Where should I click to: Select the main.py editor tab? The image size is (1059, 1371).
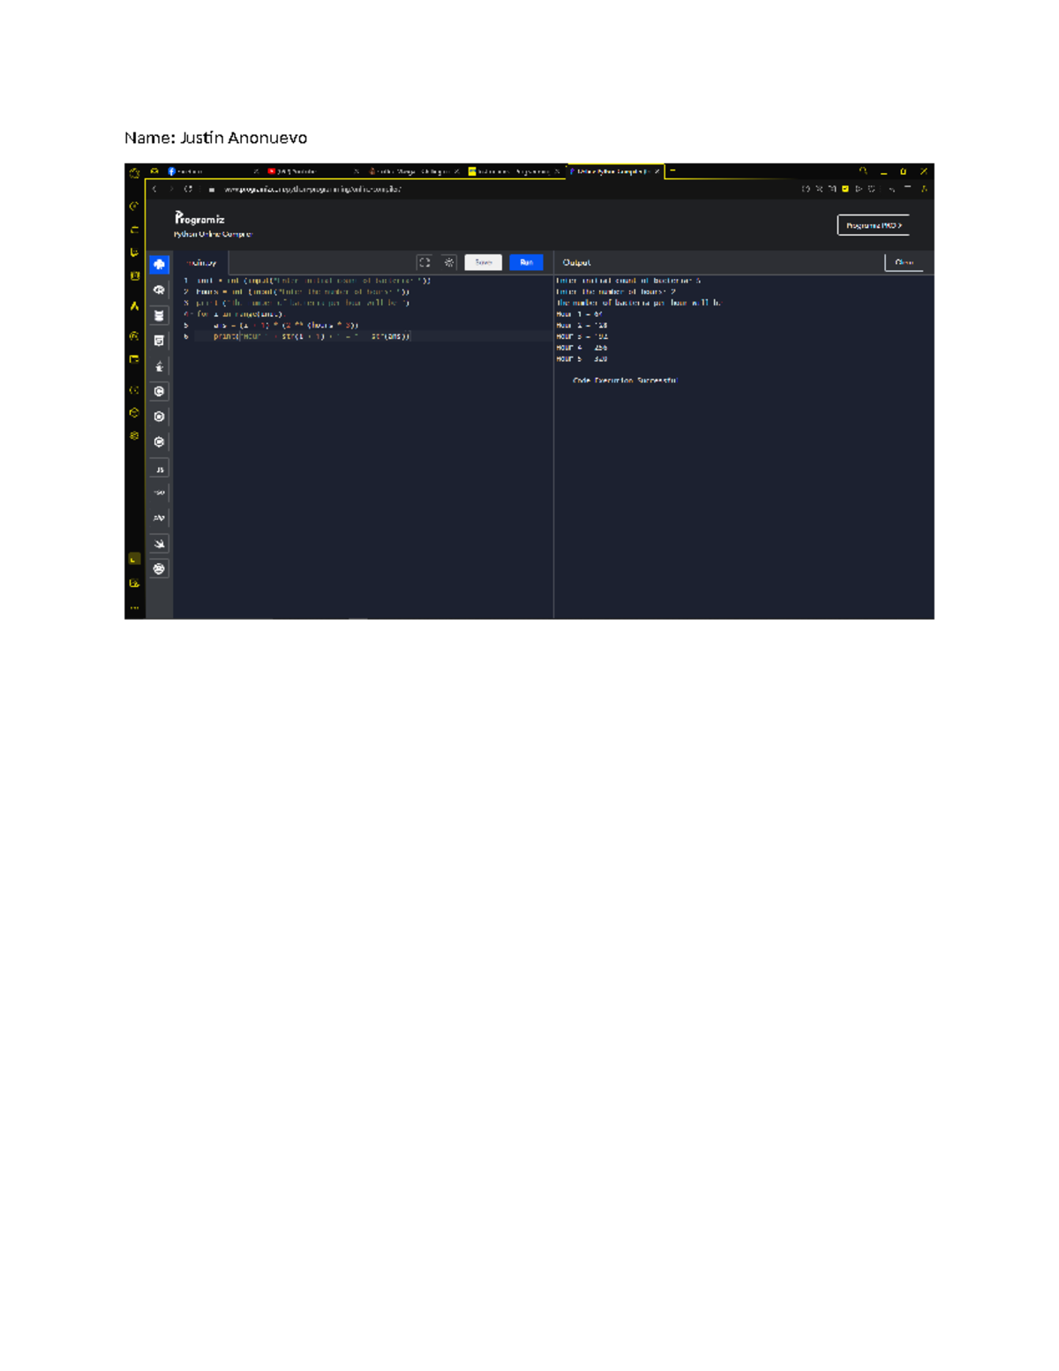point(201,261)
